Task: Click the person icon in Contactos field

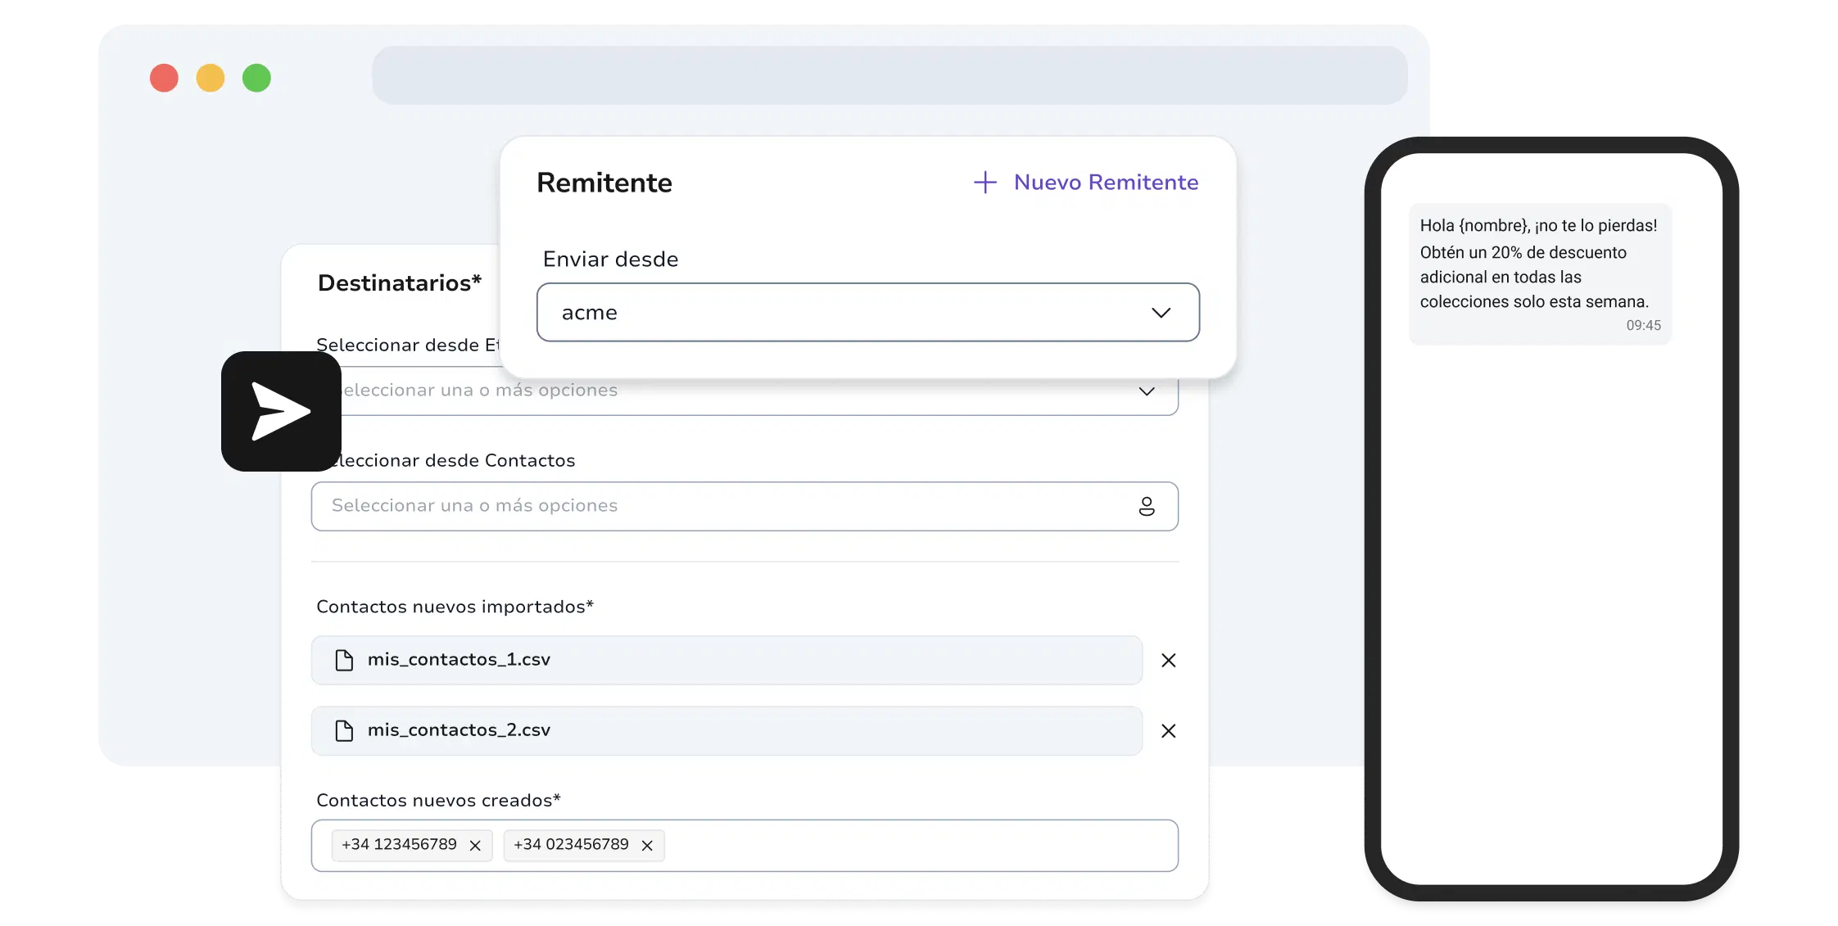Action: click(x=1147, y=506)
